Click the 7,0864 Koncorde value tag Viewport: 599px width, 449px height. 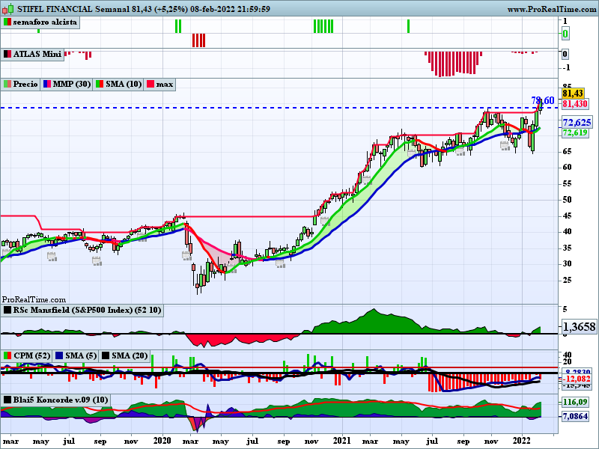pos(575,416)
